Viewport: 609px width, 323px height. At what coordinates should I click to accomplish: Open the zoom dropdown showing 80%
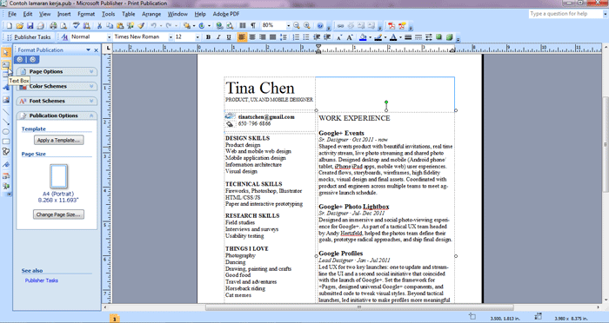[288, 25]
